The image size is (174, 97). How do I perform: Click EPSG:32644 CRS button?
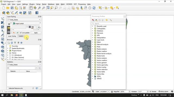163,92
